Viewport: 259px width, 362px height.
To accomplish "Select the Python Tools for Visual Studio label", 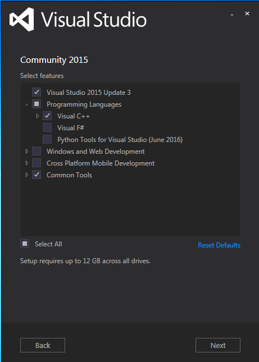I will pyautogui.click(x=120, y=140).
